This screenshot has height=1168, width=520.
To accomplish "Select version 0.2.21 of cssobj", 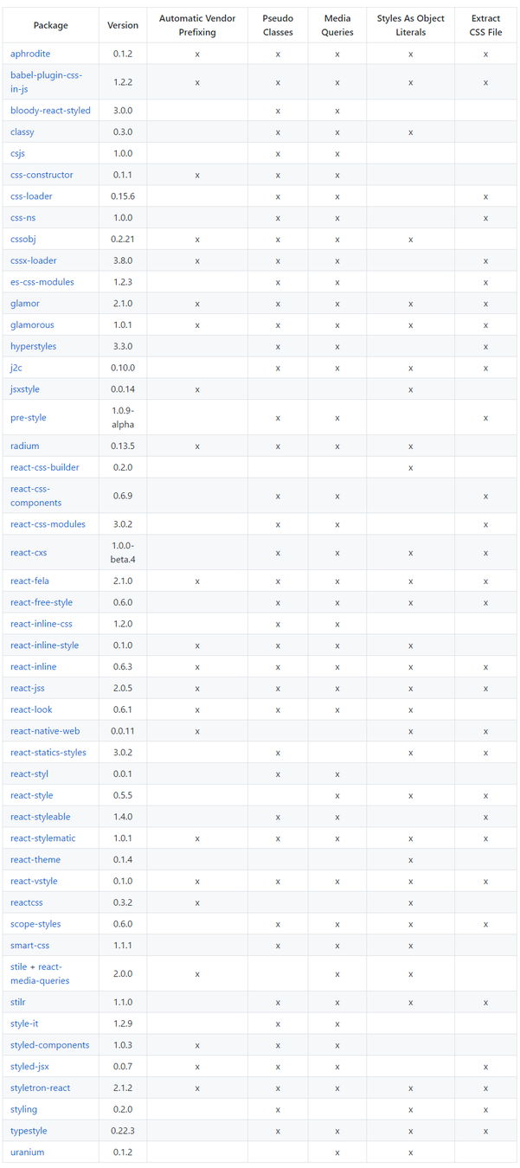I will [x=123, y=239].
